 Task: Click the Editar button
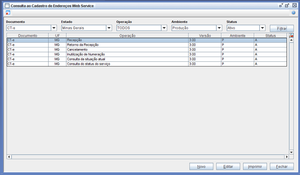coord(228,166)
